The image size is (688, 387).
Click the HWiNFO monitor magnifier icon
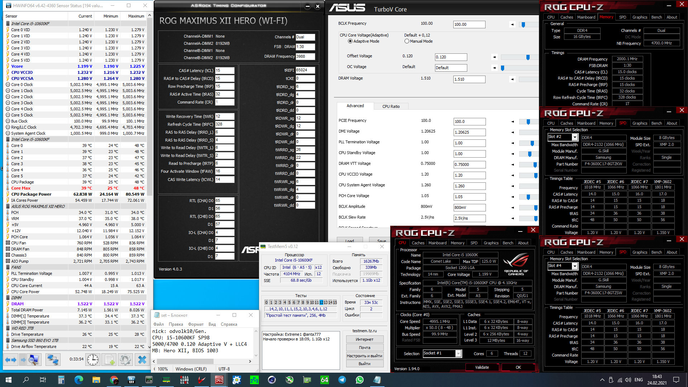tap(34, 359)
